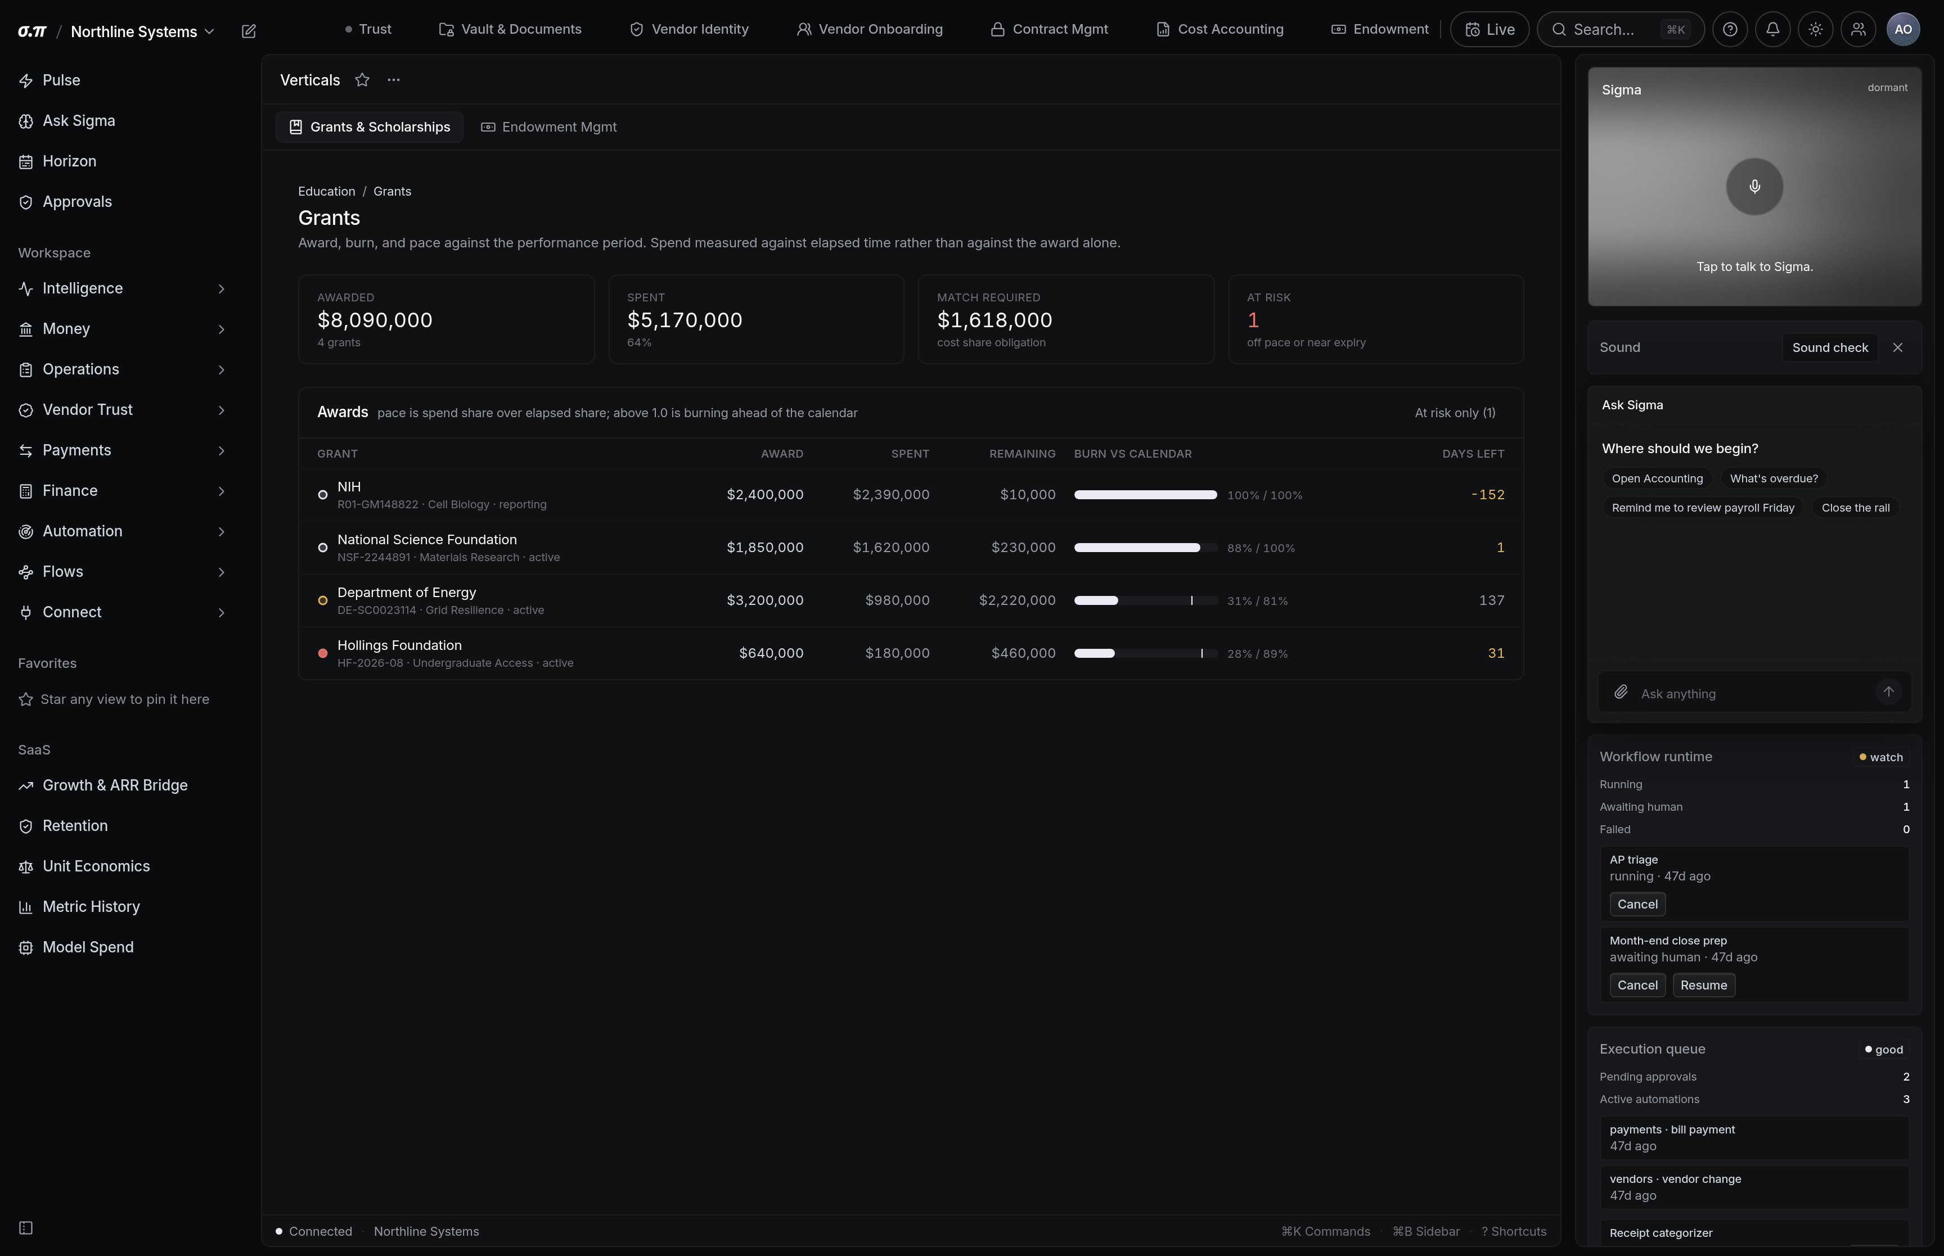Click NIH burn progress bar
1944x1256 pixels.
coord(1145,495)
